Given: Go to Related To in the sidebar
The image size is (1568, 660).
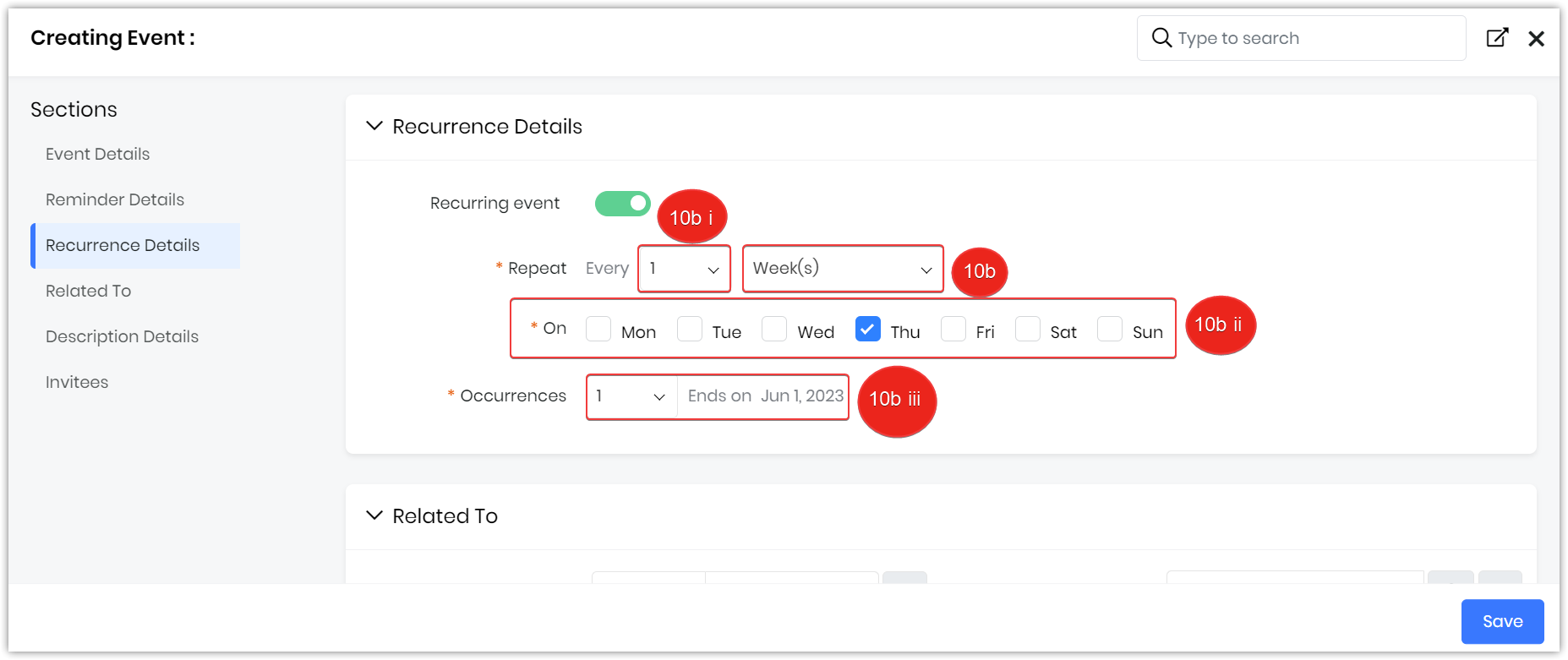Looking at the screenshot, I should 89,291.
